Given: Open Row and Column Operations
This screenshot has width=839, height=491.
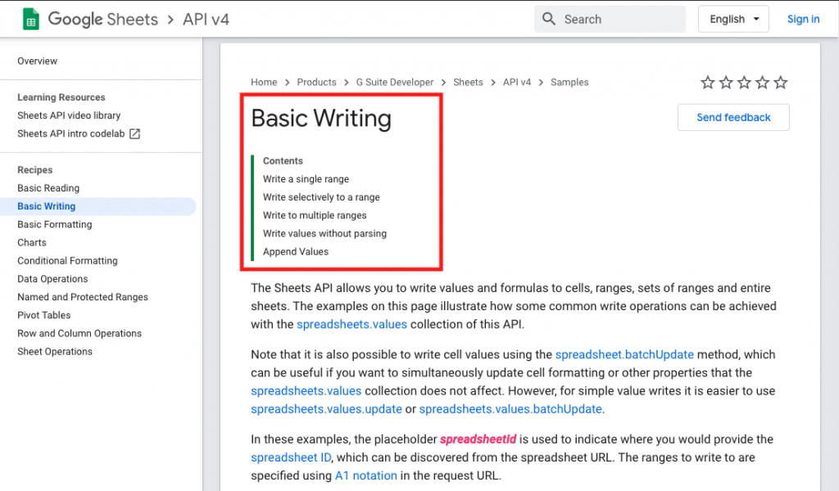Looking at the screenshot, I should [x=79, y=333].
